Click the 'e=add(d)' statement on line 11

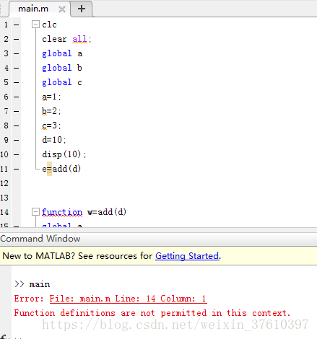tap(61, 169)
